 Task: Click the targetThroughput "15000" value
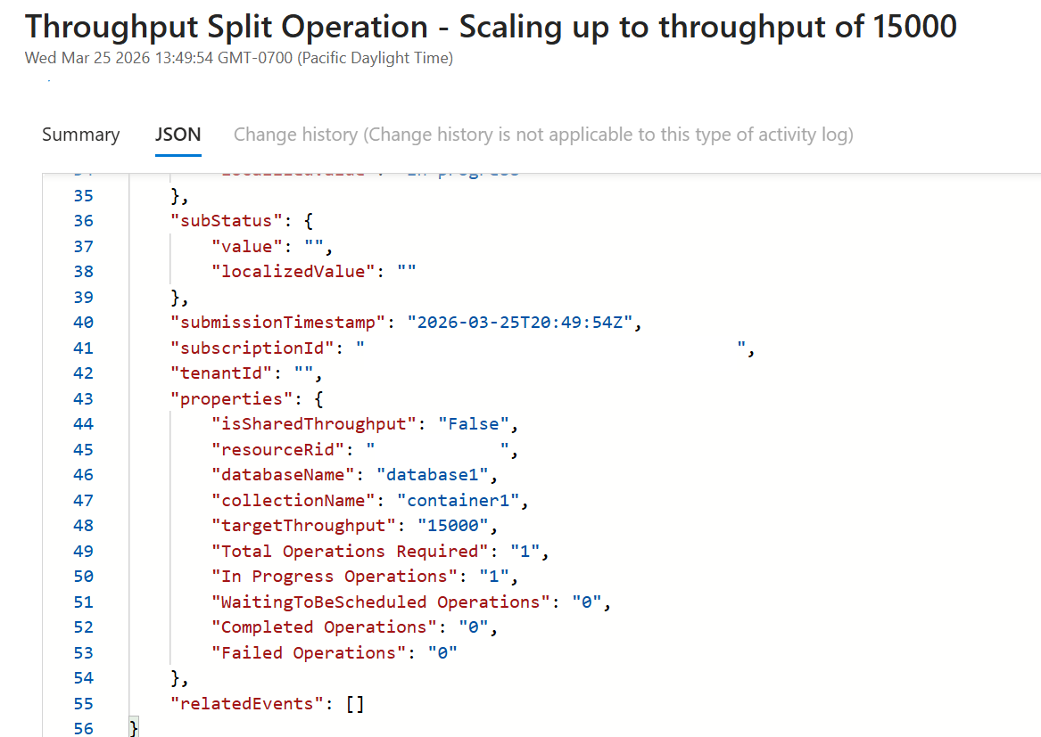tap(453, 526)
